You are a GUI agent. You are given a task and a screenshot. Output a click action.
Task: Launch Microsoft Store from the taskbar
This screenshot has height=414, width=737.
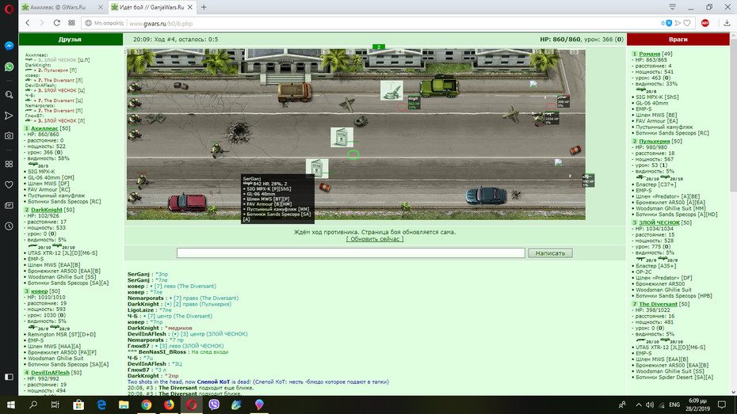78,405
